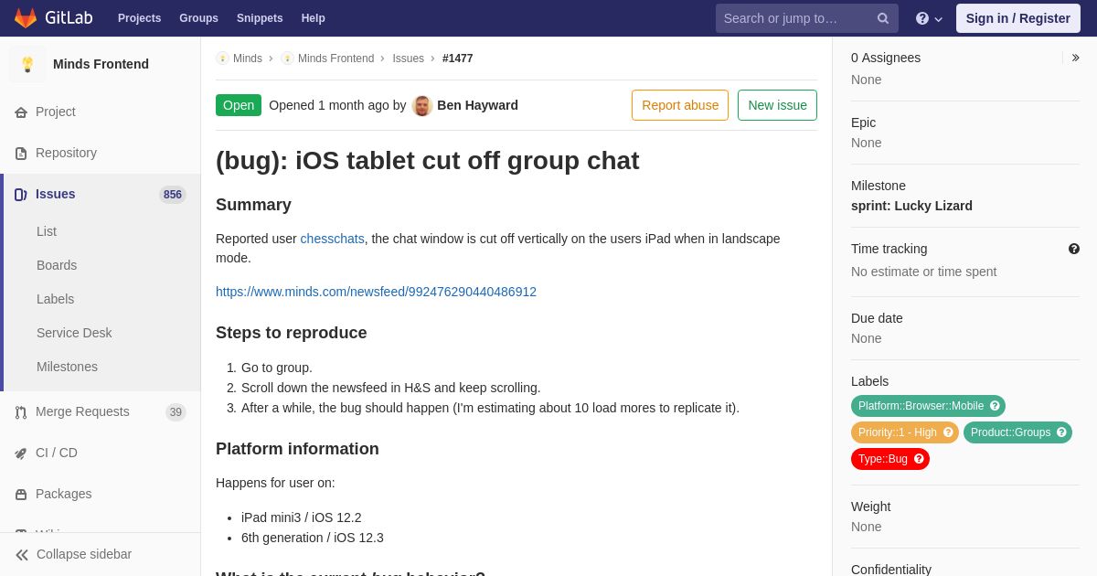Click help icon on Type::Bug label
The width and height of the screenshot is (1097, 576).
[x=919, y=459]
